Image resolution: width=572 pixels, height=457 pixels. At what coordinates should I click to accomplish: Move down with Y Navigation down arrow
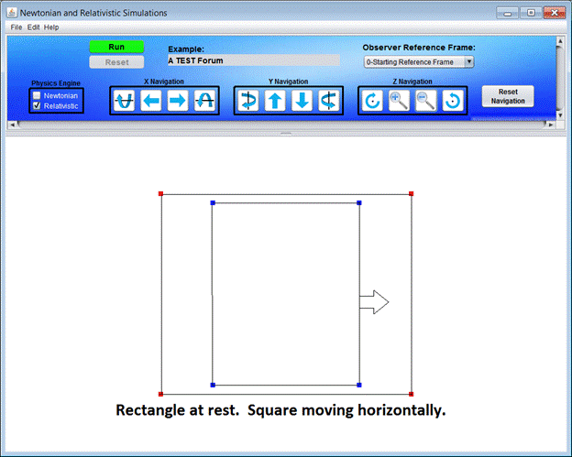point(302,101)
